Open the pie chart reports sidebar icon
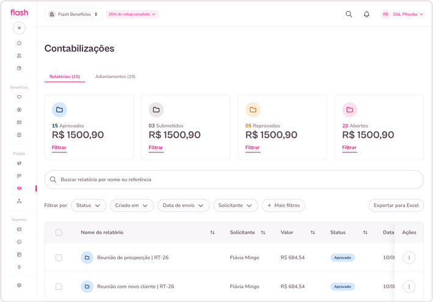Screen dimensions: 433x302 click(19, 68)
